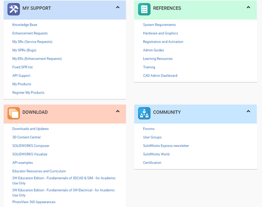The image size is (262, 207).
Task: Select Register My Products
Action: [x=28, y=93]
